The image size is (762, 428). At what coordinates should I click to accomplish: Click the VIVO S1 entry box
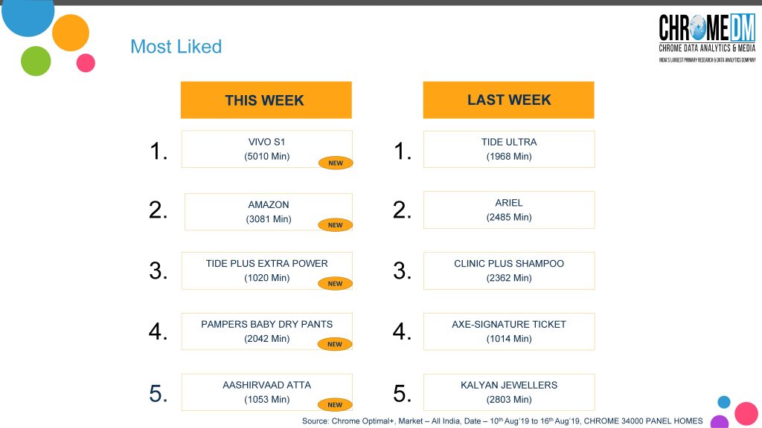coord(266,149)
